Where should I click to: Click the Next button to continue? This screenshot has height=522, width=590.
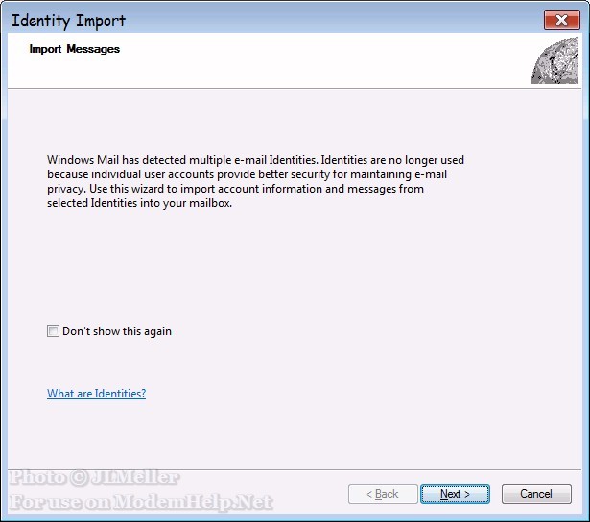click(455, 494)
